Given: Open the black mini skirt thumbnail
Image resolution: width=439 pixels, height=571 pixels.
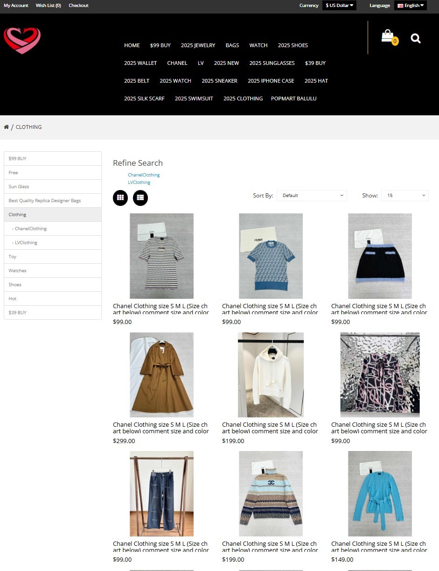Looking at the screenshot, I should (x=380, y=256).
